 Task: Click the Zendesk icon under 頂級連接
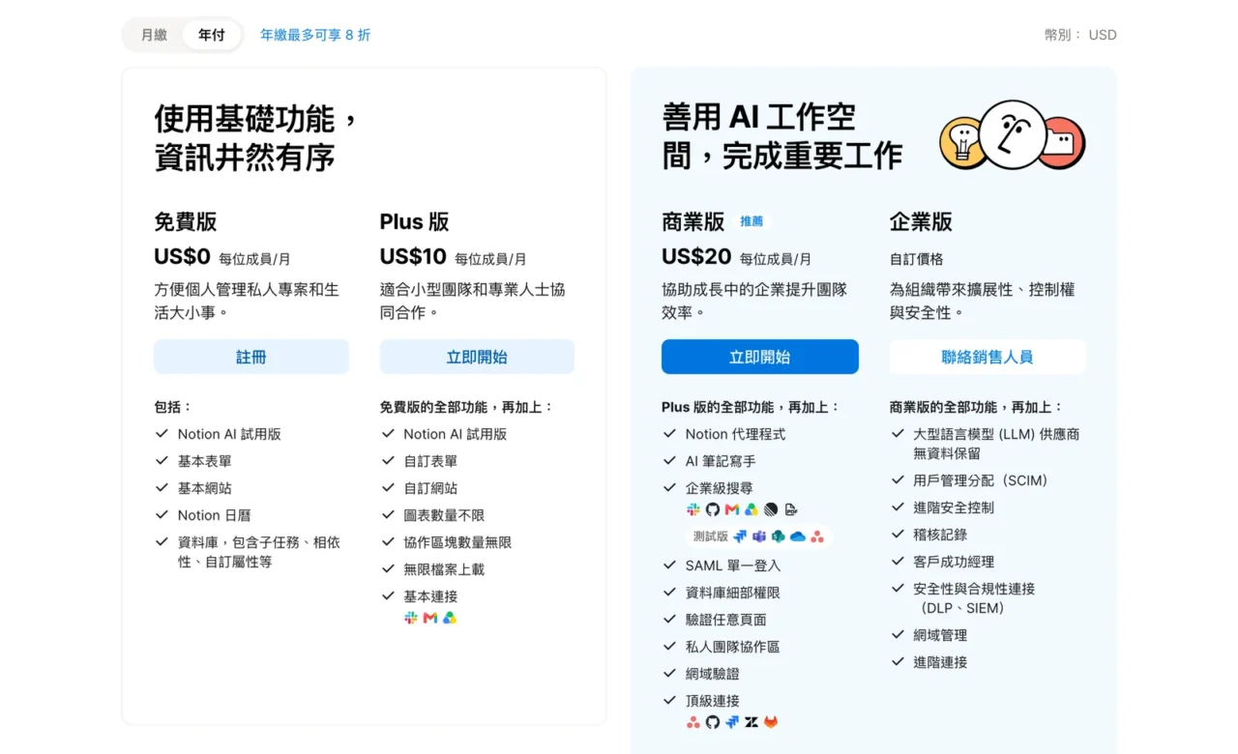[x=752, y=722]
